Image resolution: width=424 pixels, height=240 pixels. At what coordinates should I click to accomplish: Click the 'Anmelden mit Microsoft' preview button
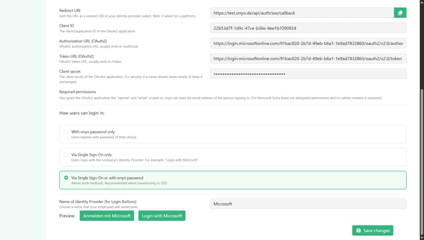(x=107, y=216)
